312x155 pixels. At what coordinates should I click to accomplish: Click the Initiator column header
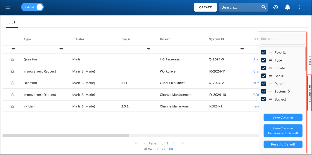[x=78, y=39]
